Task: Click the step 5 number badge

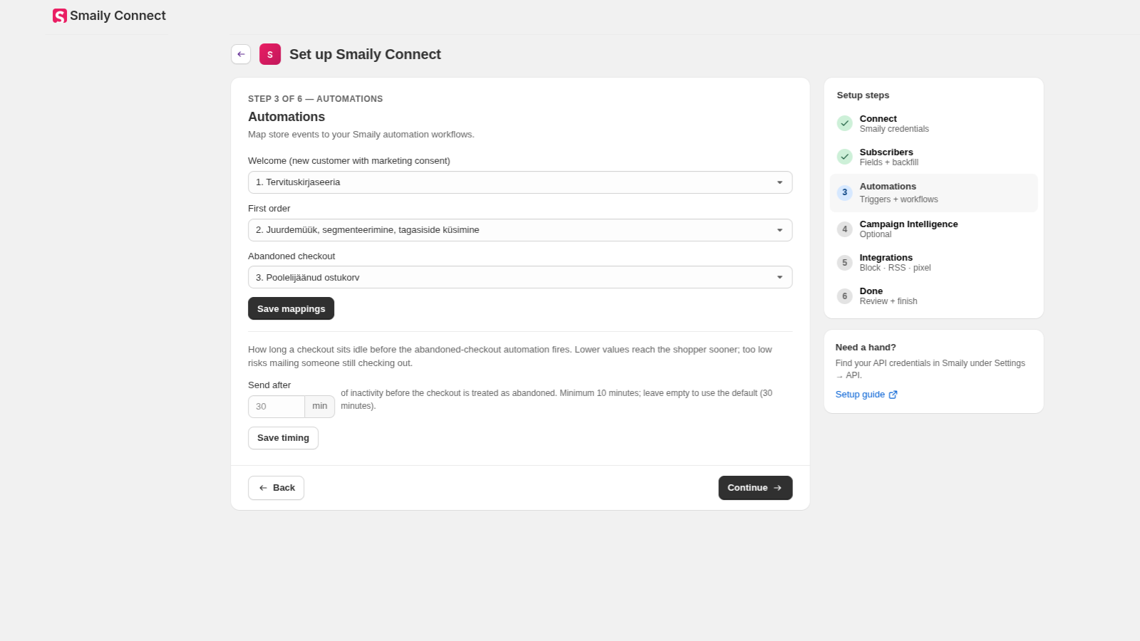Action: 844,262
